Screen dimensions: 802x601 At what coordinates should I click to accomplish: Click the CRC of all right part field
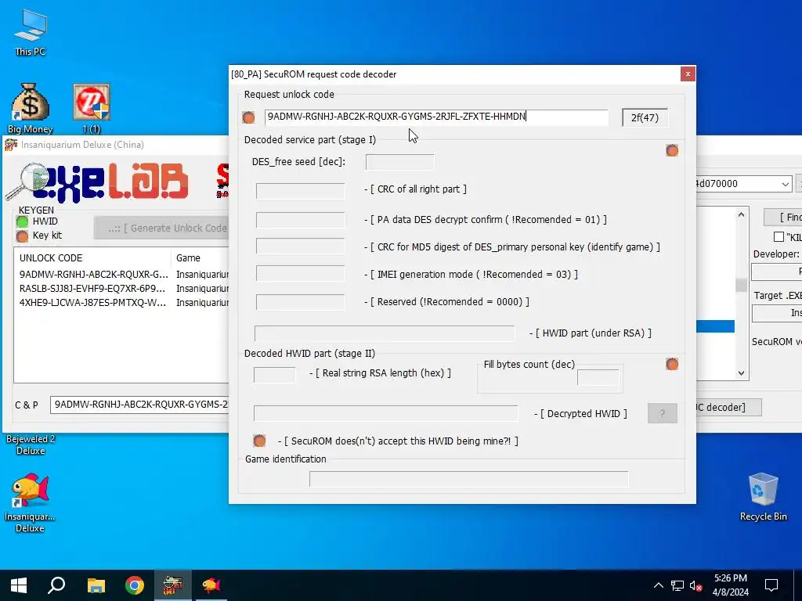[301, 191]
